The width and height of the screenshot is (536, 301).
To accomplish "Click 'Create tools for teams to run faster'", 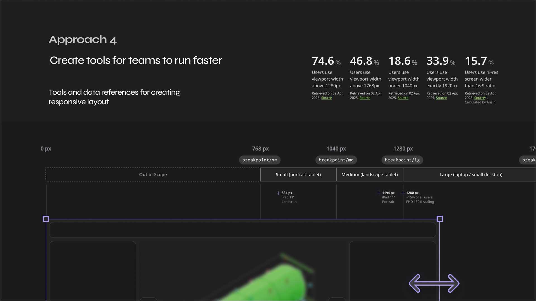I will point(136,60).
